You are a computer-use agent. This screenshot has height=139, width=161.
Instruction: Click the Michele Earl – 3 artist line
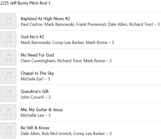pyautogui.click(x=35, y=79)
